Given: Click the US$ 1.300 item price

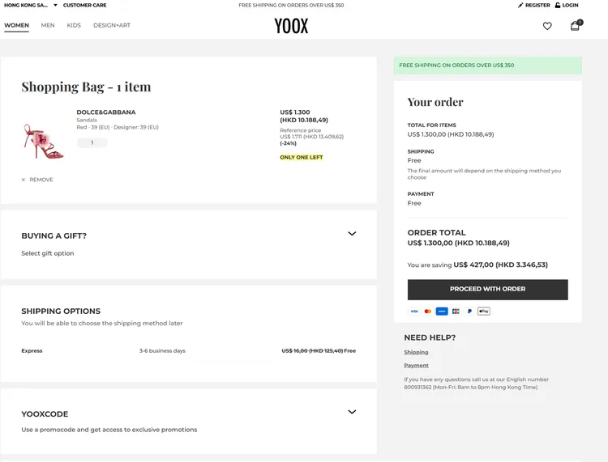Looking at the screenshot, I should [x=295, y=112].
